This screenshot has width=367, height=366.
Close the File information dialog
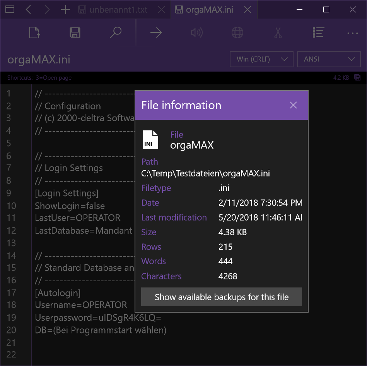(x=293, y=105)
